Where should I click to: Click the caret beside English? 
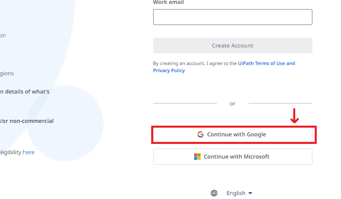[x=250, y=193]
